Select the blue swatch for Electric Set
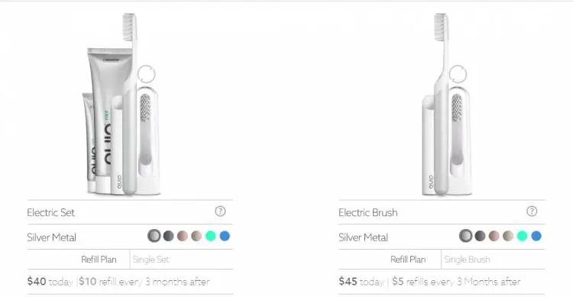The height and width of the screenshot is (297, 573). pyautogui.click(x=225, y=236)
